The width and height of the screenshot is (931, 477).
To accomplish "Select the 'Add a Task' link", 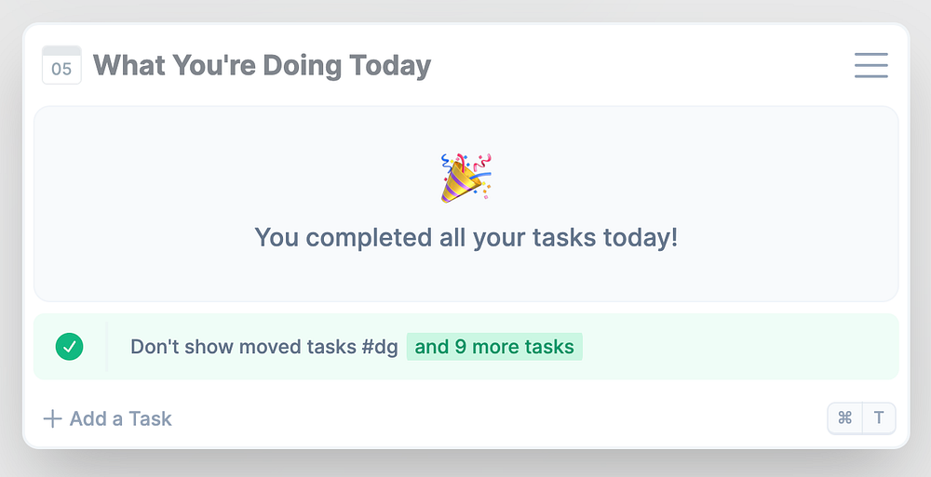I will [x=107, y=418].
